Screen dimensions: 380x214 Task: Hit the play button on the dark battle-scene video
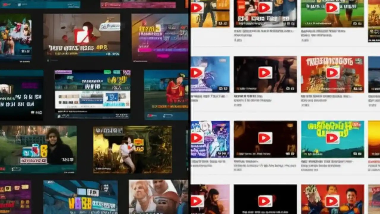[x=265, y=73]
